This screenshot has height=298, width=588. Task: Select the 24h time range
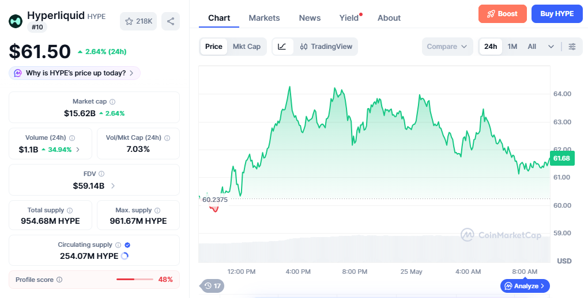tap(491, 47)
